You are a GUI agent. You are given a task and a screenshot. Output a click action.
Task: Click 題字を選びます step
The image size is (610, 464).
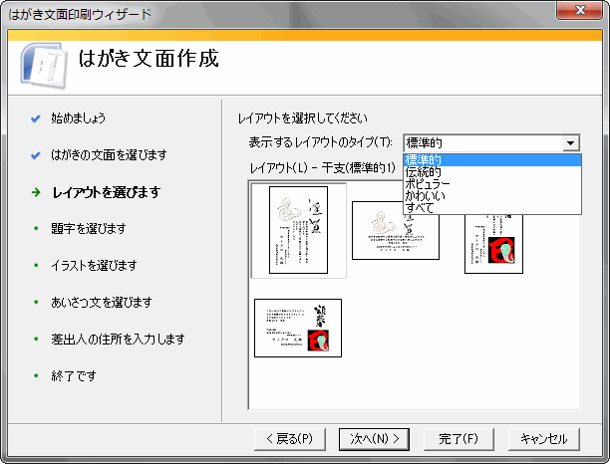pos(89,228)
